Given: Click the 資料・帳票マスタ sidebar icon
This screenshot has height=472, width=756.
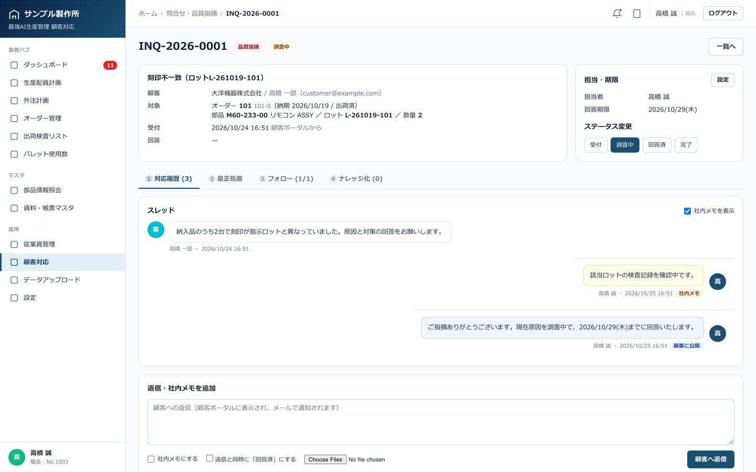Looking at the screenshot, I should tap(14, 208).
